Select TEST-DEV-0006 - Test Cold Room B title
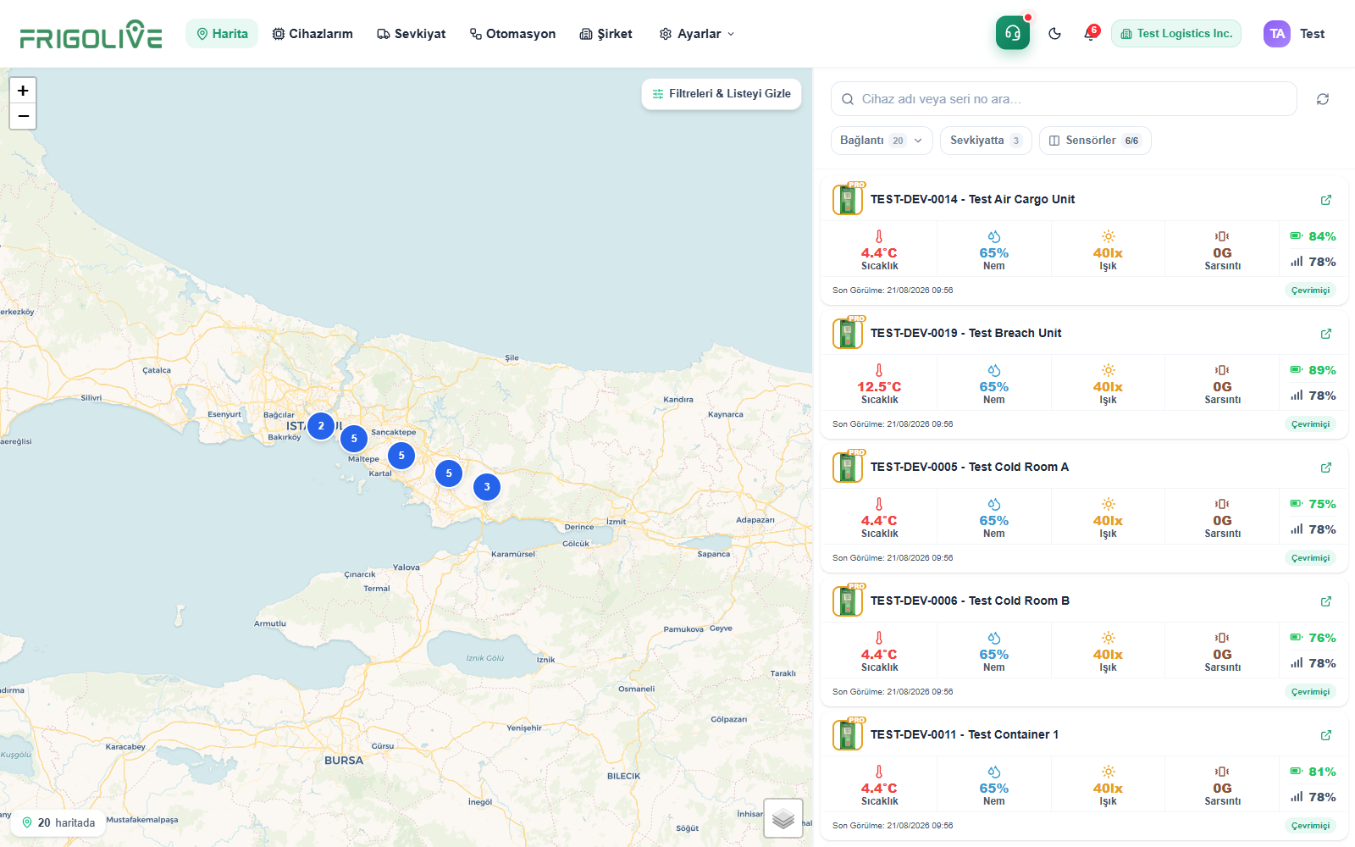 (970, 601)
